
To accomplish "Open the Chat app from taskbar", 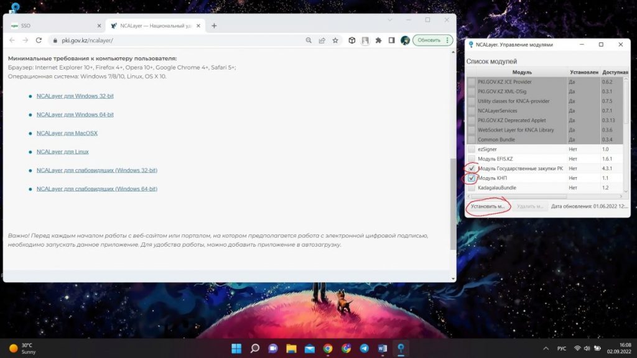I will point(273,348).
